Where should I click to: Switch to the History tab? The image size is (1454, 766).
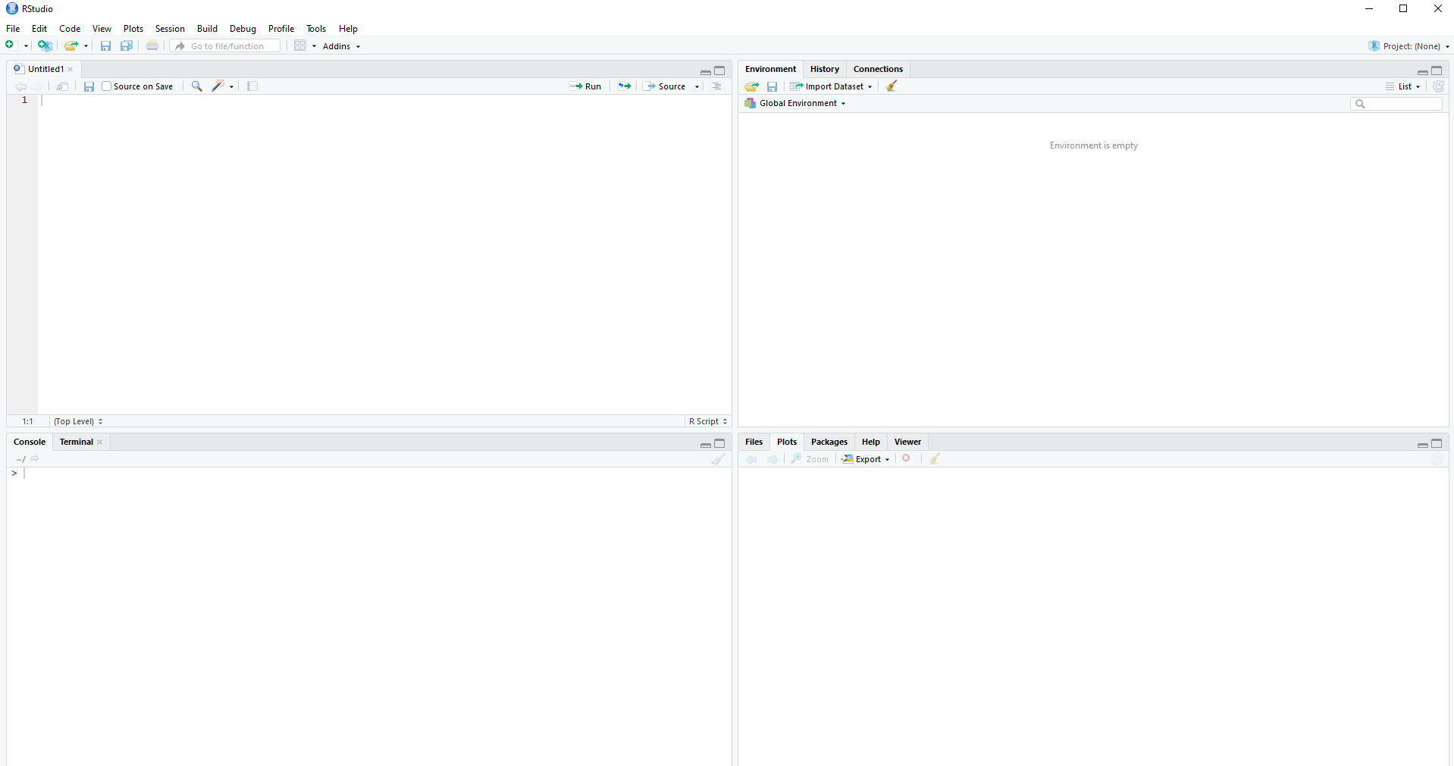click(x=825, y=69)
